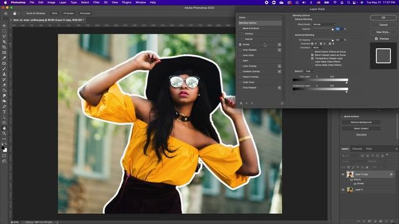The width and height of the screenshot is (399, 224).
Task: Select the Move tool
Action: (4, 26)
